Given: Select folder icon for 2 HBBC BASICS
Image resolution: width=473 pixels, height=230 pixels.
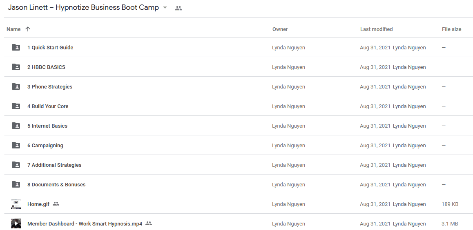Looking at the screenshot, I should point(16,67).
